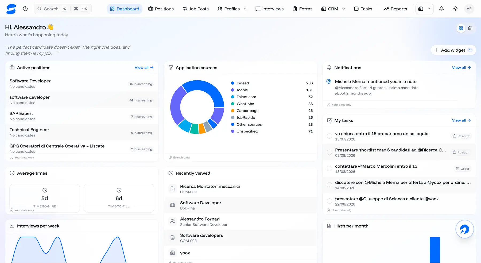Open the Interviews section
The width and height of the screenshot is (481, 263).
coord(270,9)
